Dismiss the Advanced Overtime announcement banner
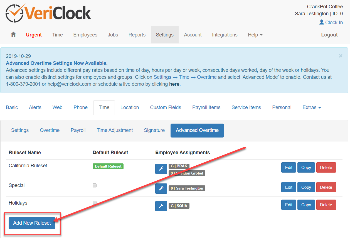This screenshot has width=350, height=238. tap(341, 56)
